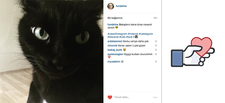
Task: Open the #instacat hashtag link
Action: (133, 34)
